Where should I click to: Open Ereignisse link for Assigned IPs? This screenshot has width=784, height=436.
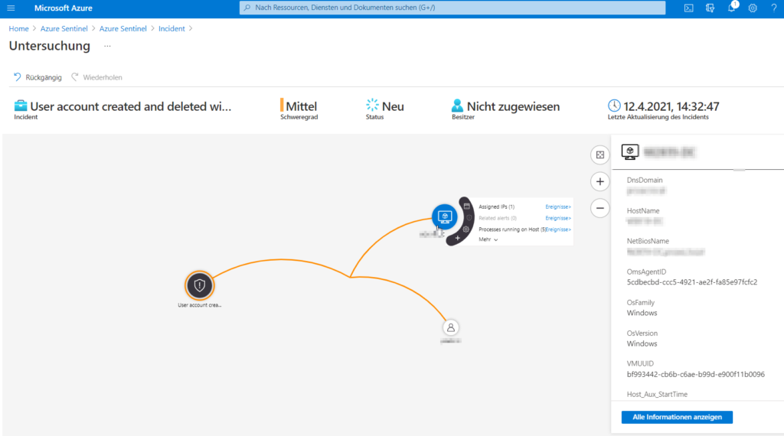[x=558, y=207]
